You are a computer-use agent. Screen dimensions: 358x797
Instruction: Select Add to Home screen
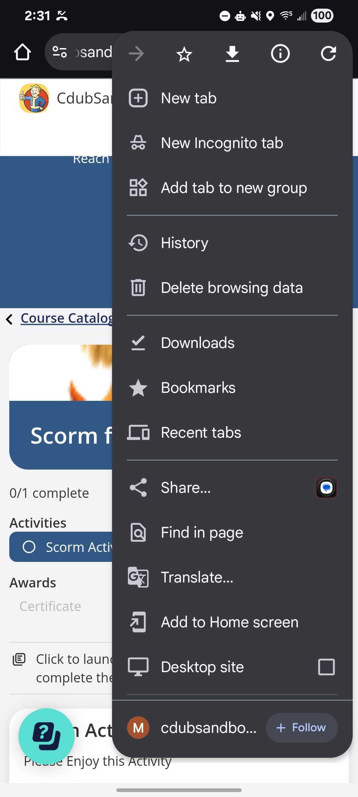pyautogui.click(x=232, y=622)
